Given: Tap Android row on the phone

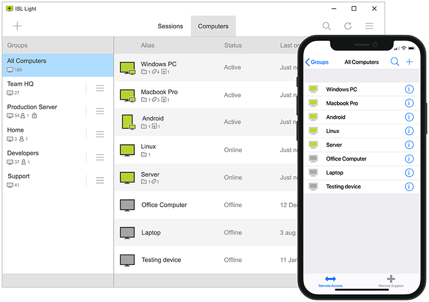Looking at the screenshot, I should coord(361,117).
